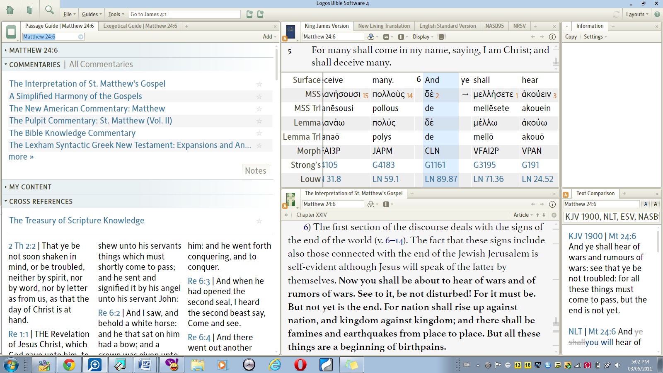This screenshot has width=663, height=373.
Task: Open the Tools menu
Action: (116, 14)
